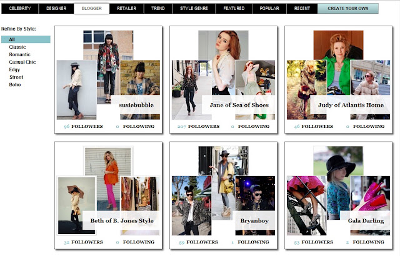
Task: Open susiebubble's blogger profile name
Action: click(x=136, y=105)
